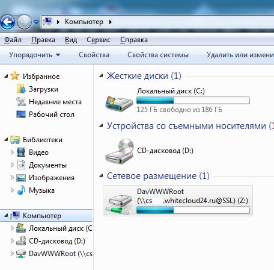
Task: Select the CD drive (D:) icon
Action: click(x=120, y=151)
